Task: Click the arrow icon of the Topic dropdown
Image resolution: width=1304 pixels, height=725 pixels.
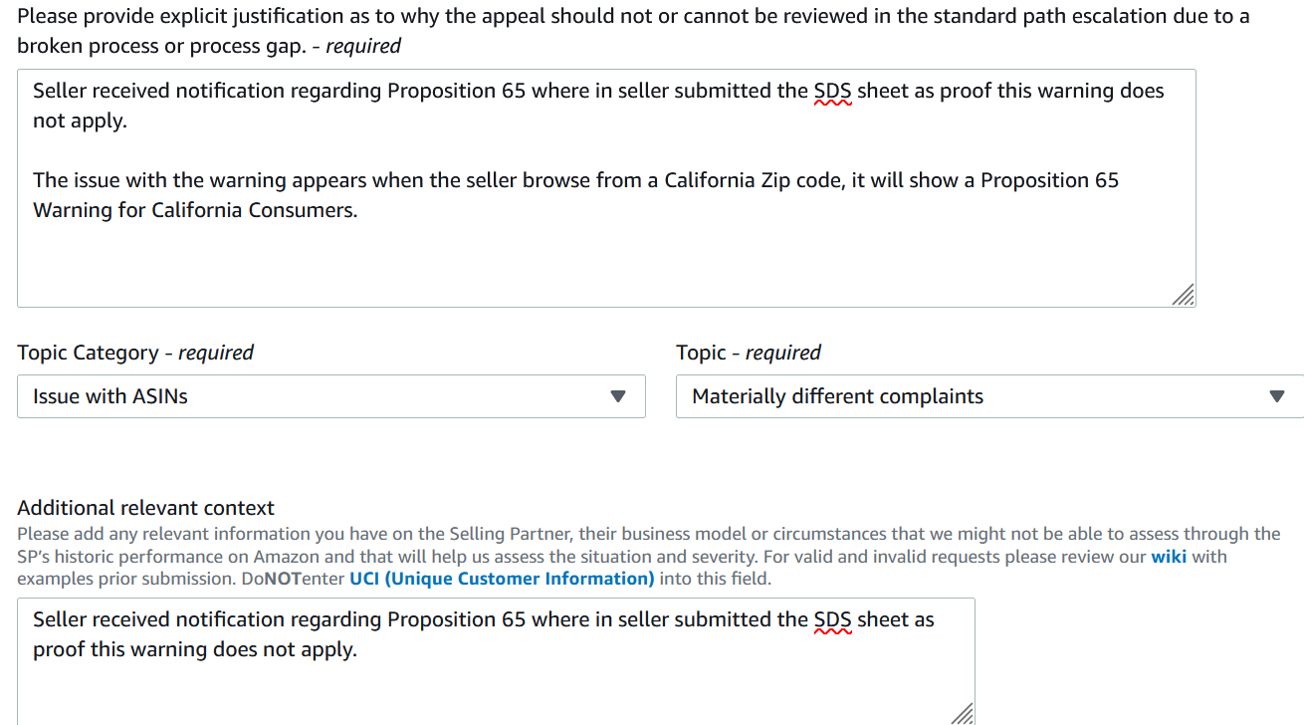Action: pos(1277,396)
